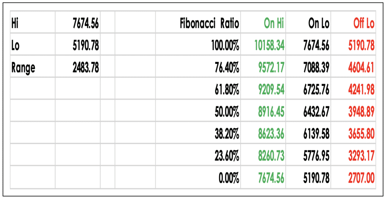The image size is (388, 200).
Task: Select the 61.80% ratio cell
Action: coord(227,90)
